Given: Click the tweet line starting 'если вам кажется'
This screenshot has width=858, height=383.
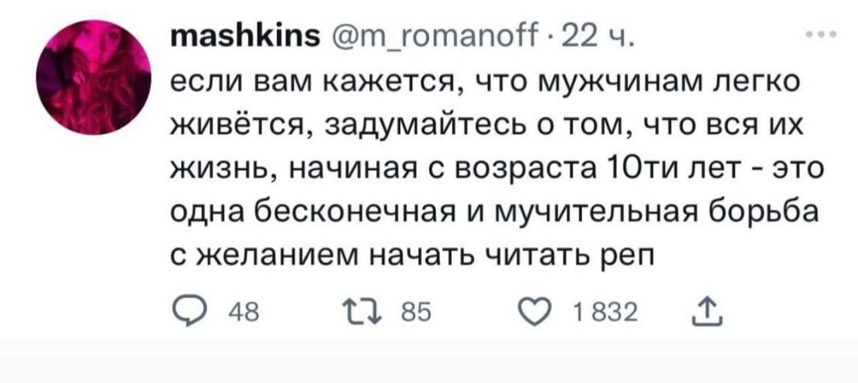Looking at the screenshot, I should pos(481,86).
